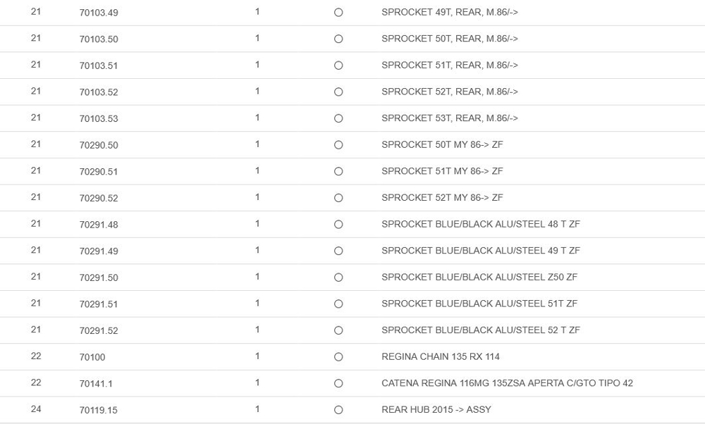Select radio button for part 70103.52
Viewport: 705px width, 424px height.
coord(338,92)
